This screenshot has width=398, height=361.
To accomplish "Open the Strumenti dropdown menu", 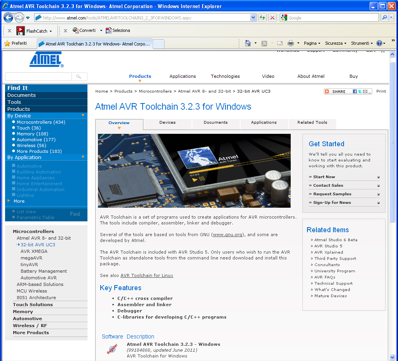I will point(361,43).
